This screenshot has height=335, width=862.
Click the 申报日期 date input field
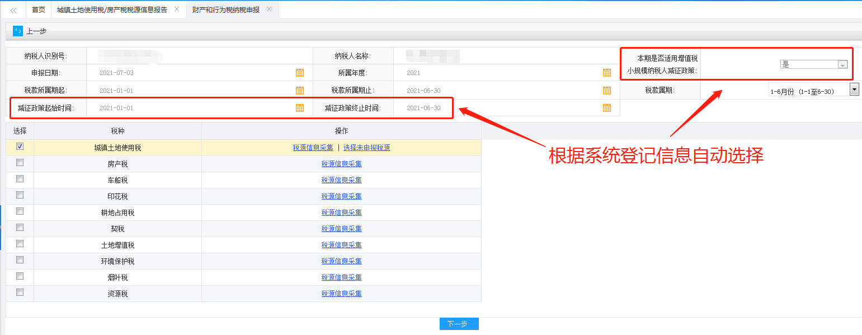[x=190, y=73]
